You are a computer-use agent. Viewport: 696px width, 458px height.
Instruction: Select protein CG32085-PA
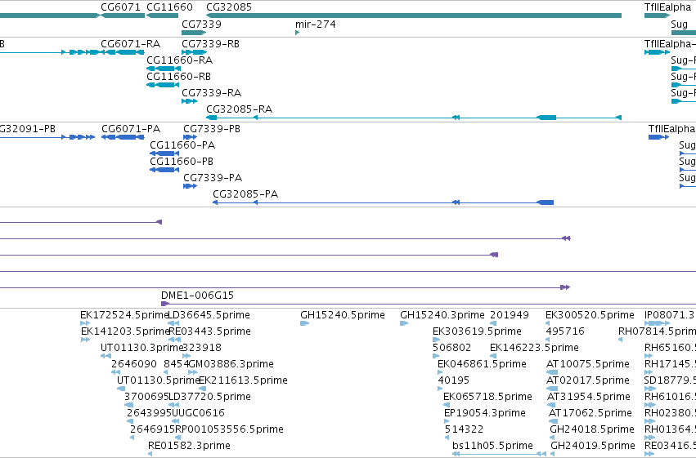click(x=245, y=194)
